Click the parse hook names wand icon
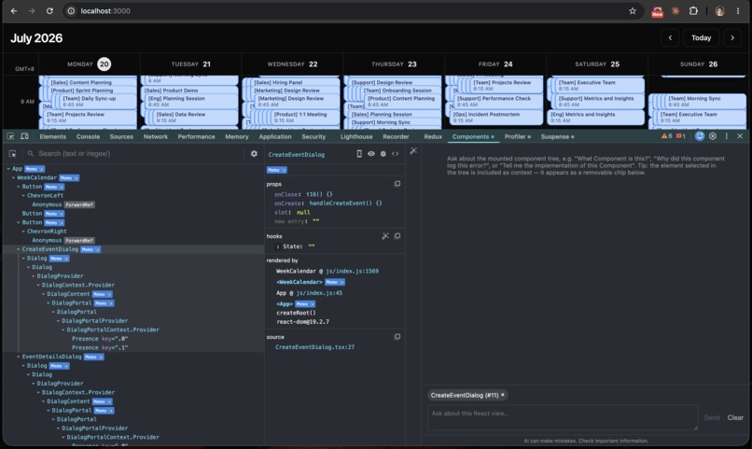 pos(385,236)
